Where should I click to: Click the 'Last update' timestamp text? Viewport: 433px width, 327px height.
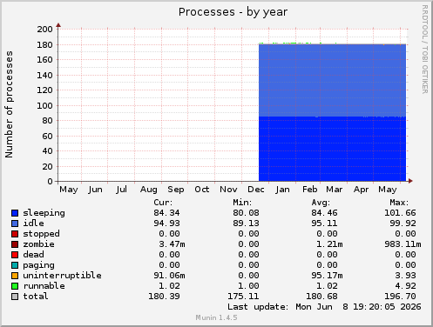coord(324,307)
